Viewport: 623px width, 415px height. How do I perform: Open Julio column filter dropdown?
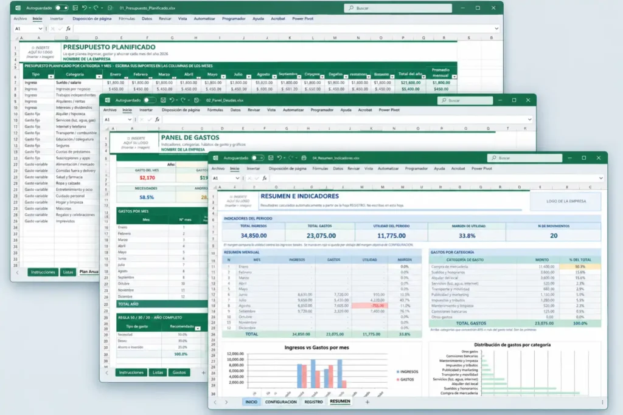click(249, 77)
